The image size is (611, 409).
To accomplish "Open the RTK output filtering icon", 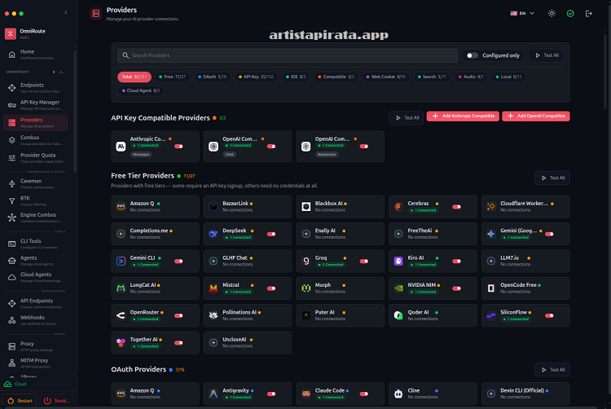I will [12, 201].
